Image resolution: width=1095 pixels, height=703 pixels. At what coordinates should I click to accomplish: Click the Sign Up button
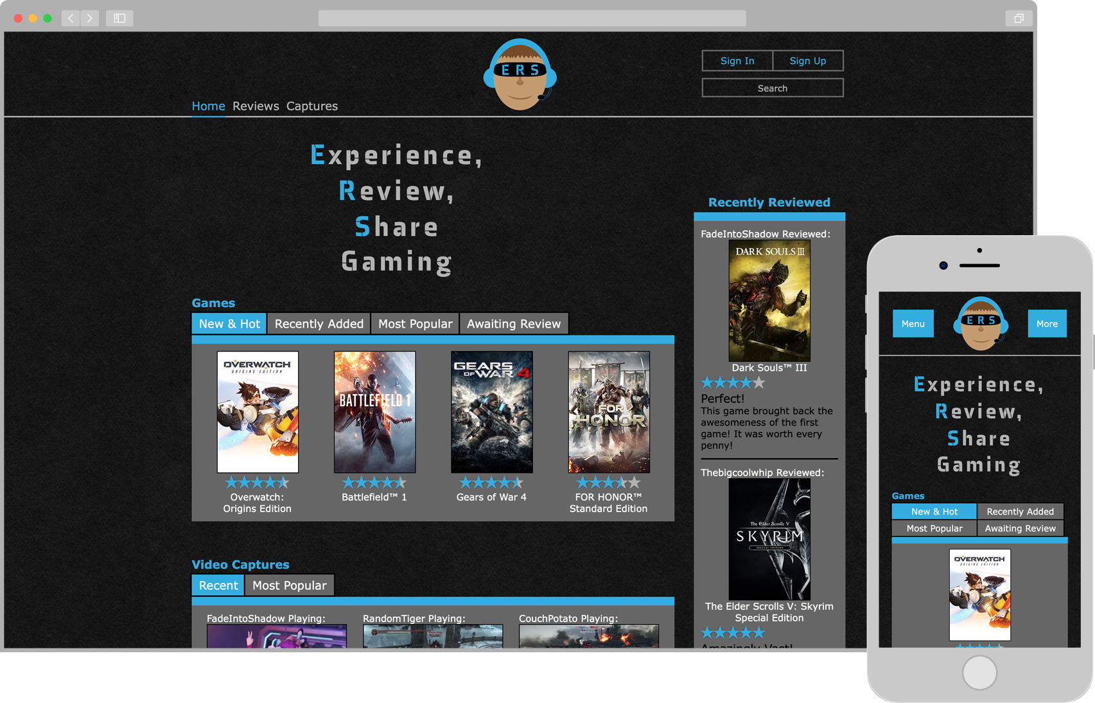[808, 60]
